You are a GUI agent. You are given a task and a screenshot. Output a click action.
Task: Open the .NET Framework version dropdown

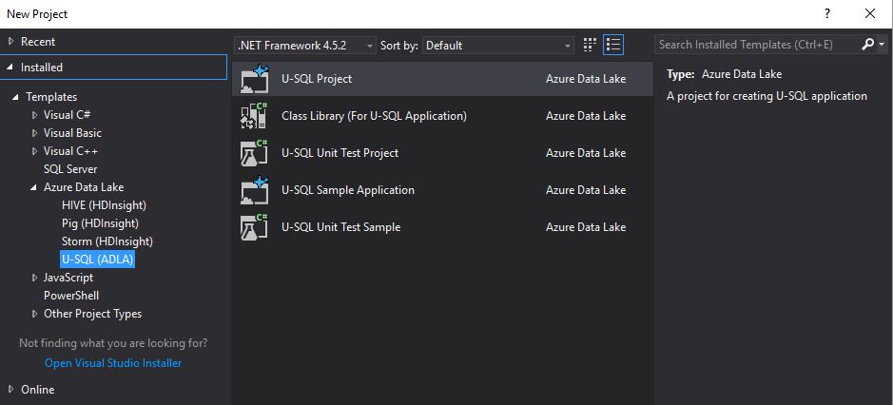tap(305, 46)
